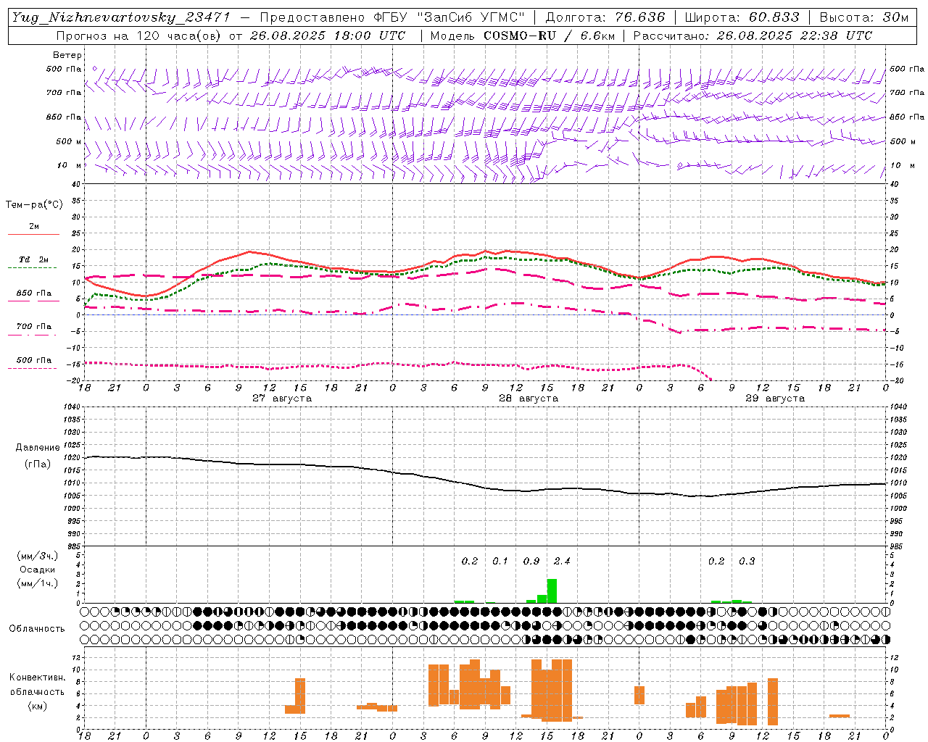The width and height of the screenshot is (928, 742).
Task: Click the Облачность row label
Action: 37,629
